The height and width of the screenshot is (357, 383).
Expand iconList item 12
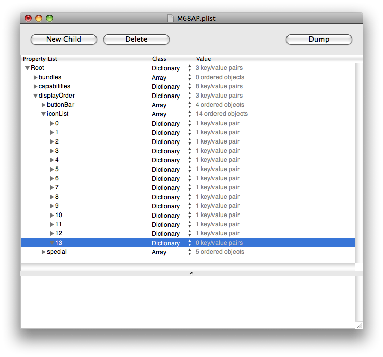coord(52,233)
